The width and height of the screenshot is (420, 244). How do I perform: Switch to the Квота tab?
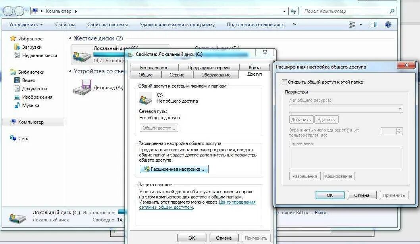pyautogui.click(x=254, y=68)
